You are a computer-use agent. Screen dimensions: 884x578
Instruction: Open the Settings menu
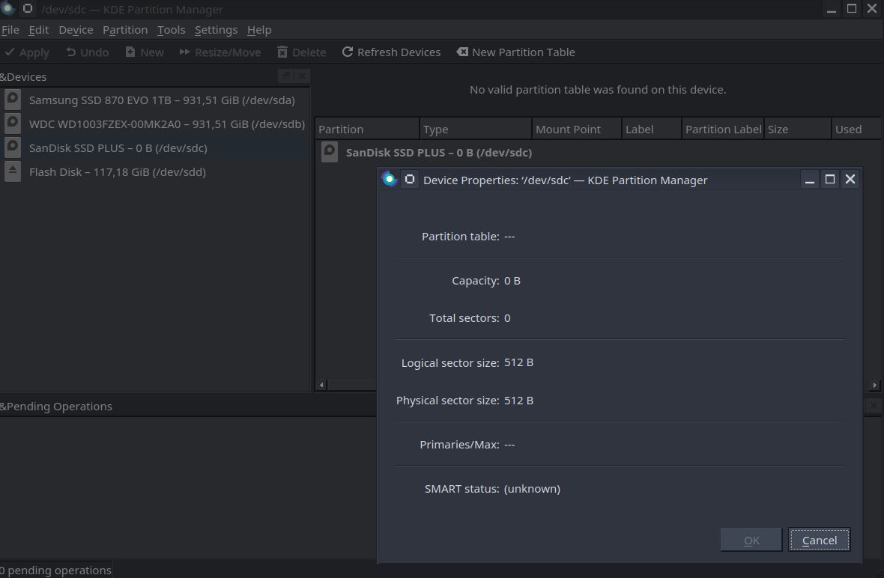(x=216, y=30)
